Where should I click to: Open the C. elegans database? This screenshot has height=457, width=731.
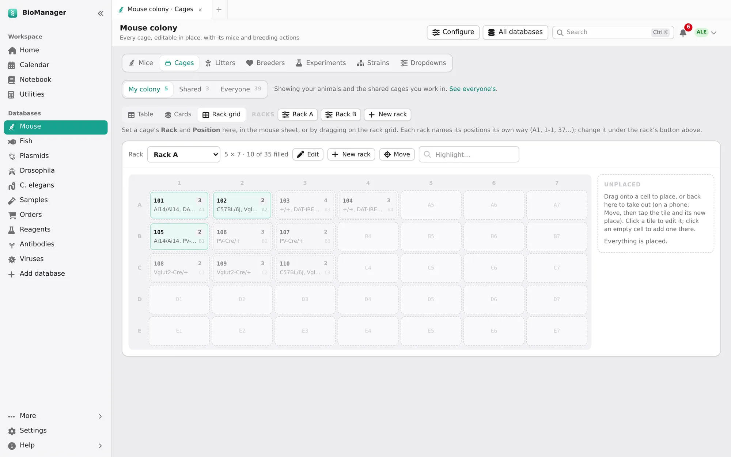56,185
